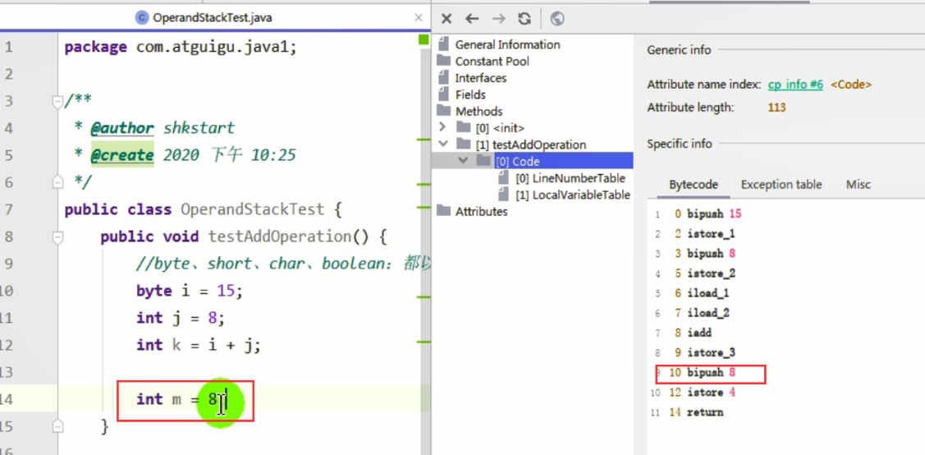This screenshot has width=925, height=455.
Task: Click the Attribute length value 113
Action: tap(777, 108)
